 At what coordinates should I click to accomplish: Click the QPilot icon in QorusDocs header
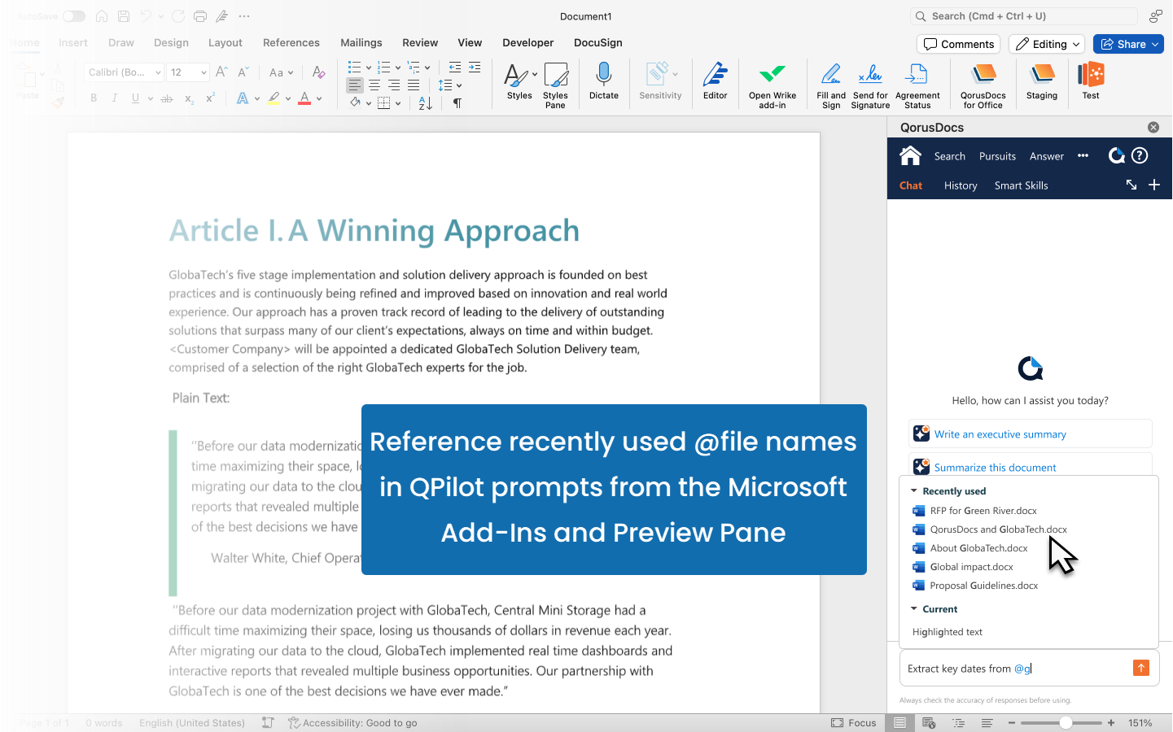coord(1116,155)
